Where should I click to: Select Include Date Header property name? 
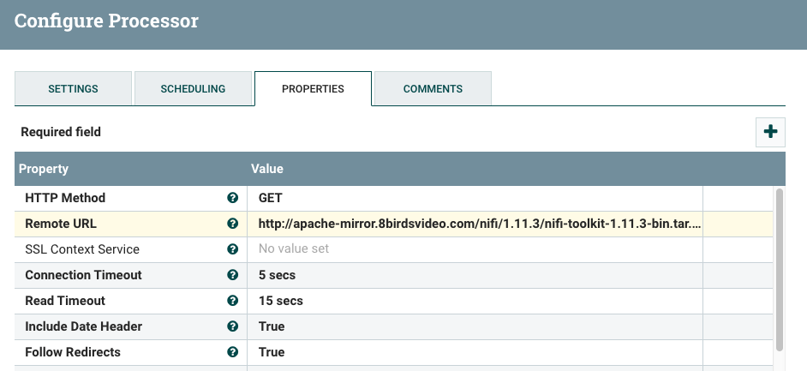point(84,326)
